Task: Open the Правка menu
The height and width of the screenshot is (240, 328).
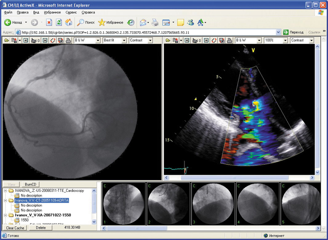Action: (x=23, y=12)
